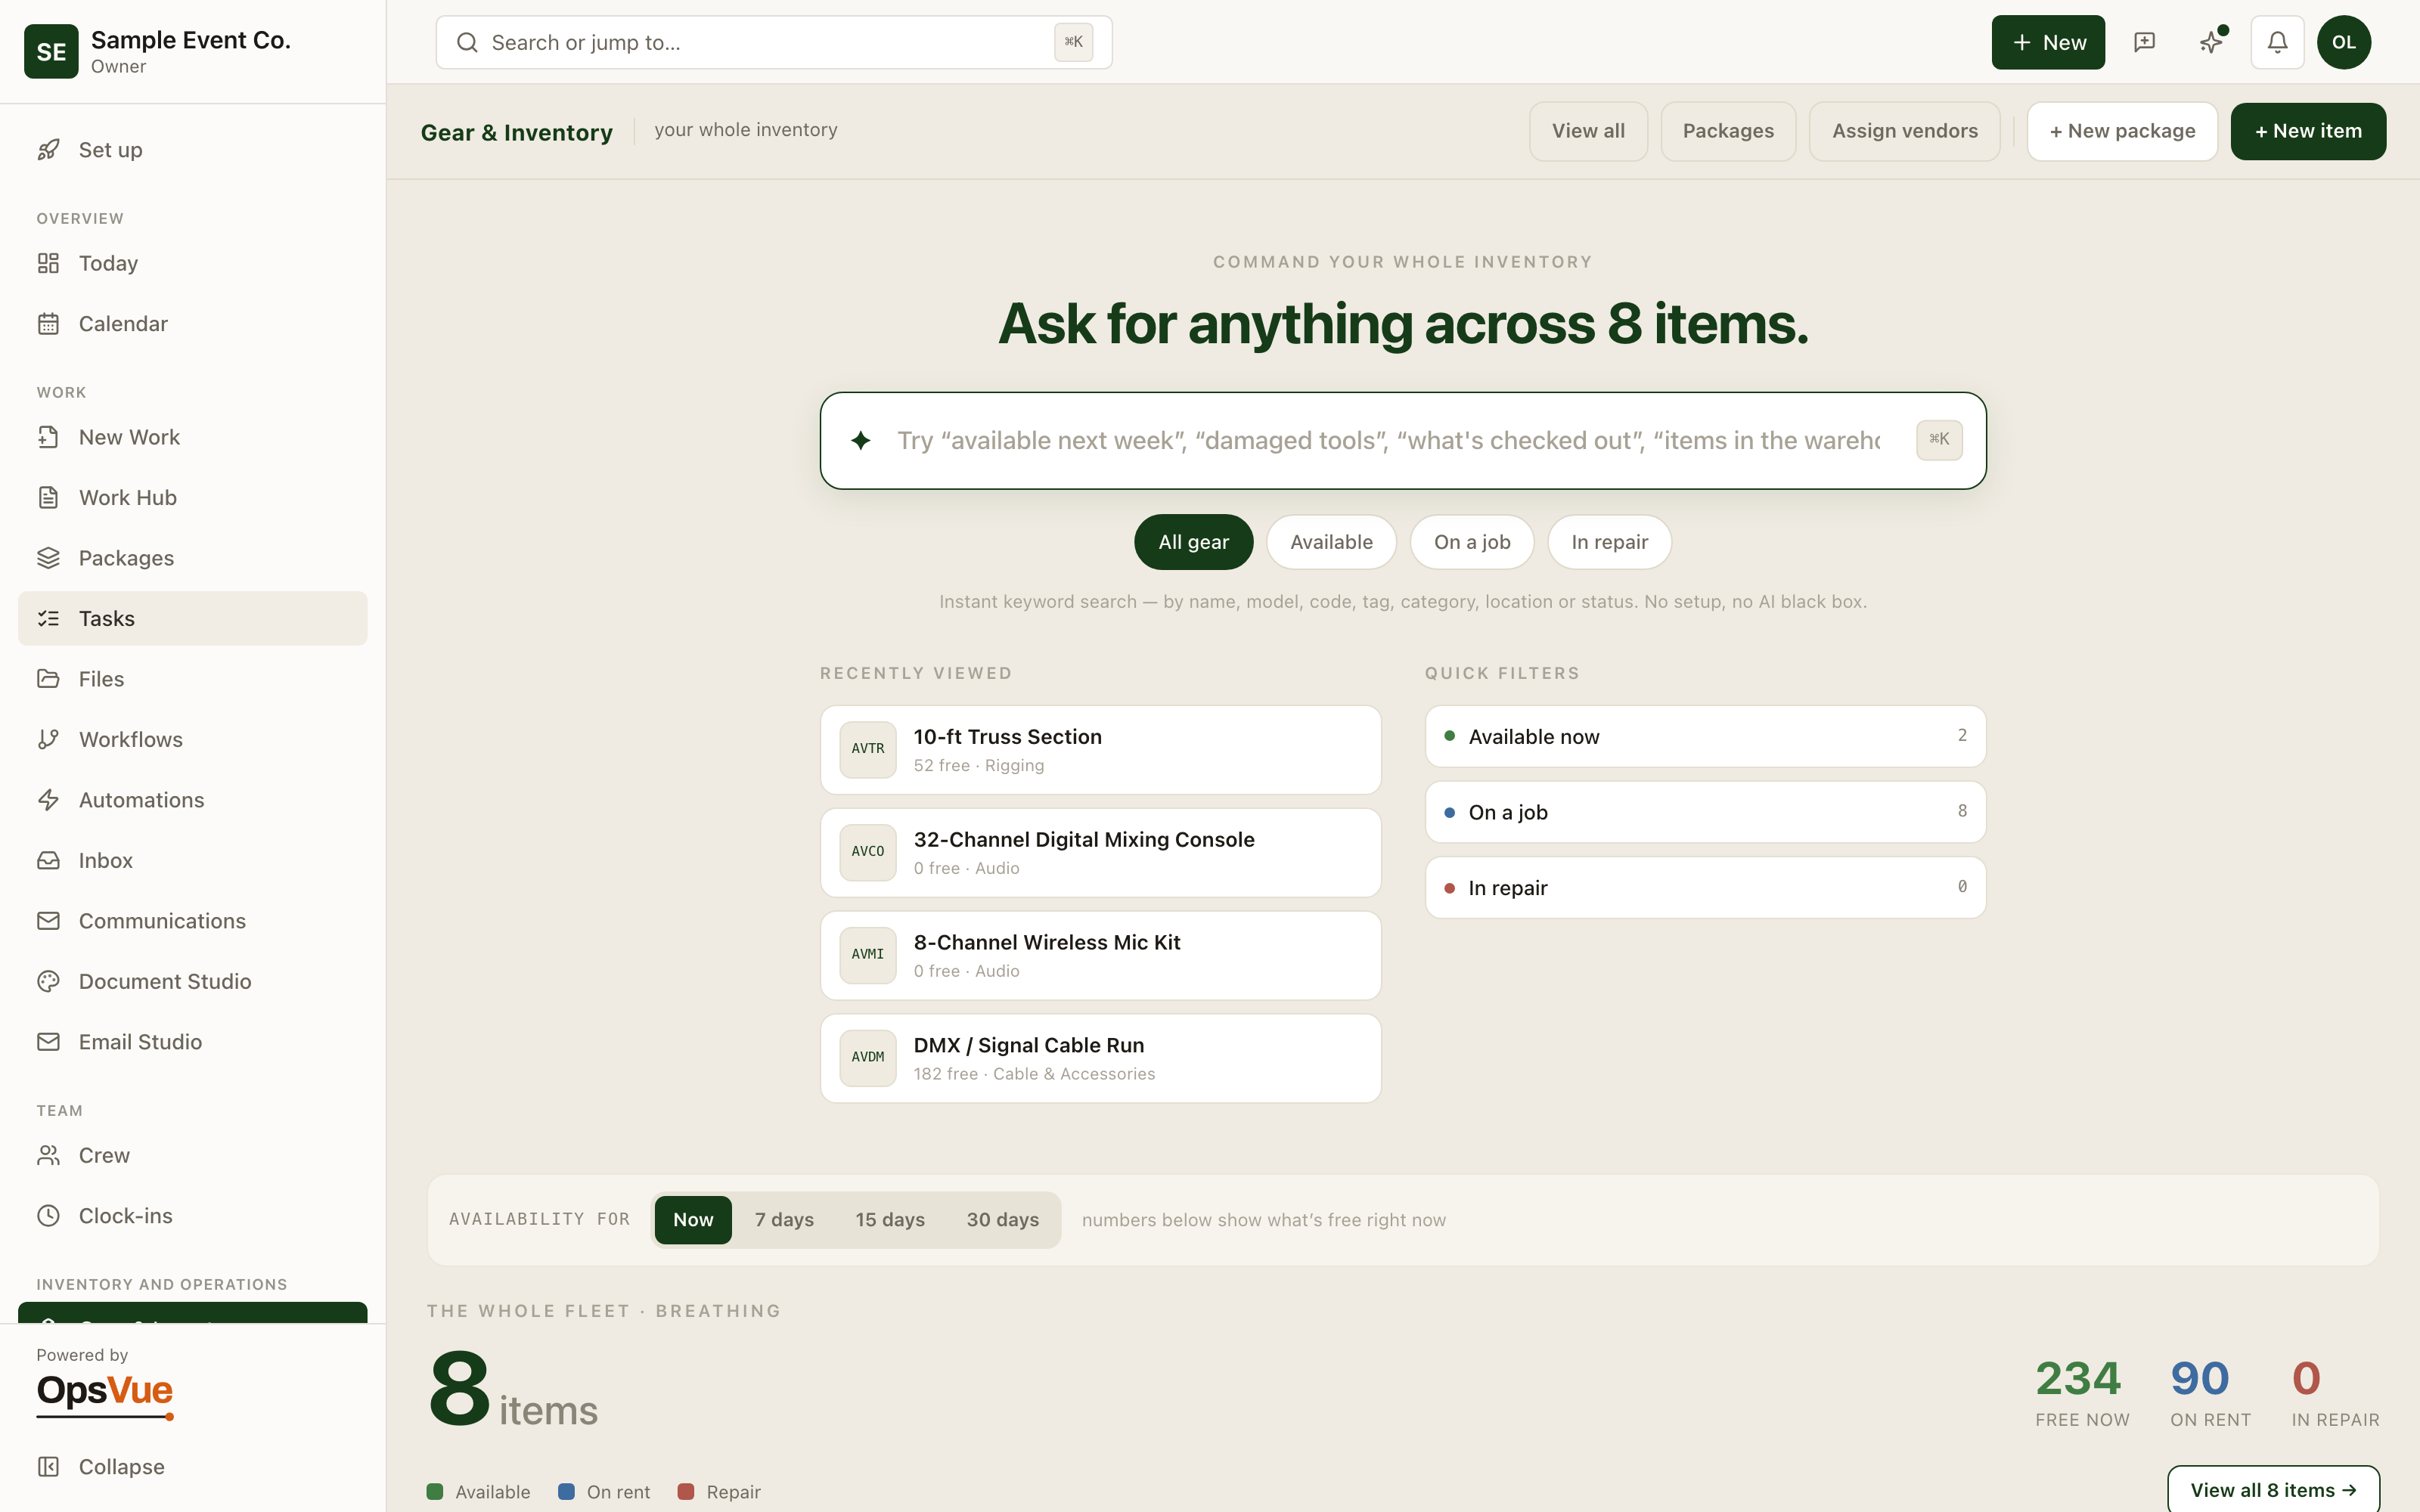Click the Document Studio palette icon
Image resolution: width=2420 pixels, height=1512 pixels.
coord(48,982)
